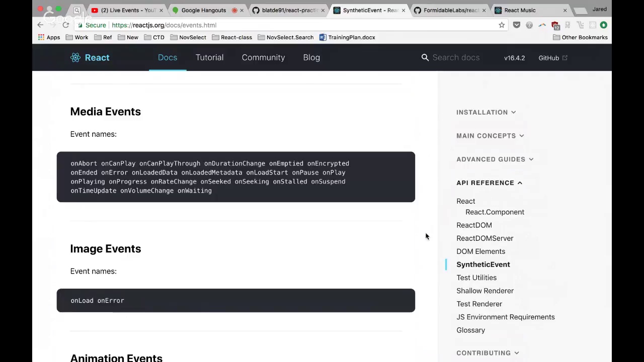Viewport: 644px width, 362px height.
Task: Click the GitHub external link icon
Action: click(565, 58)
